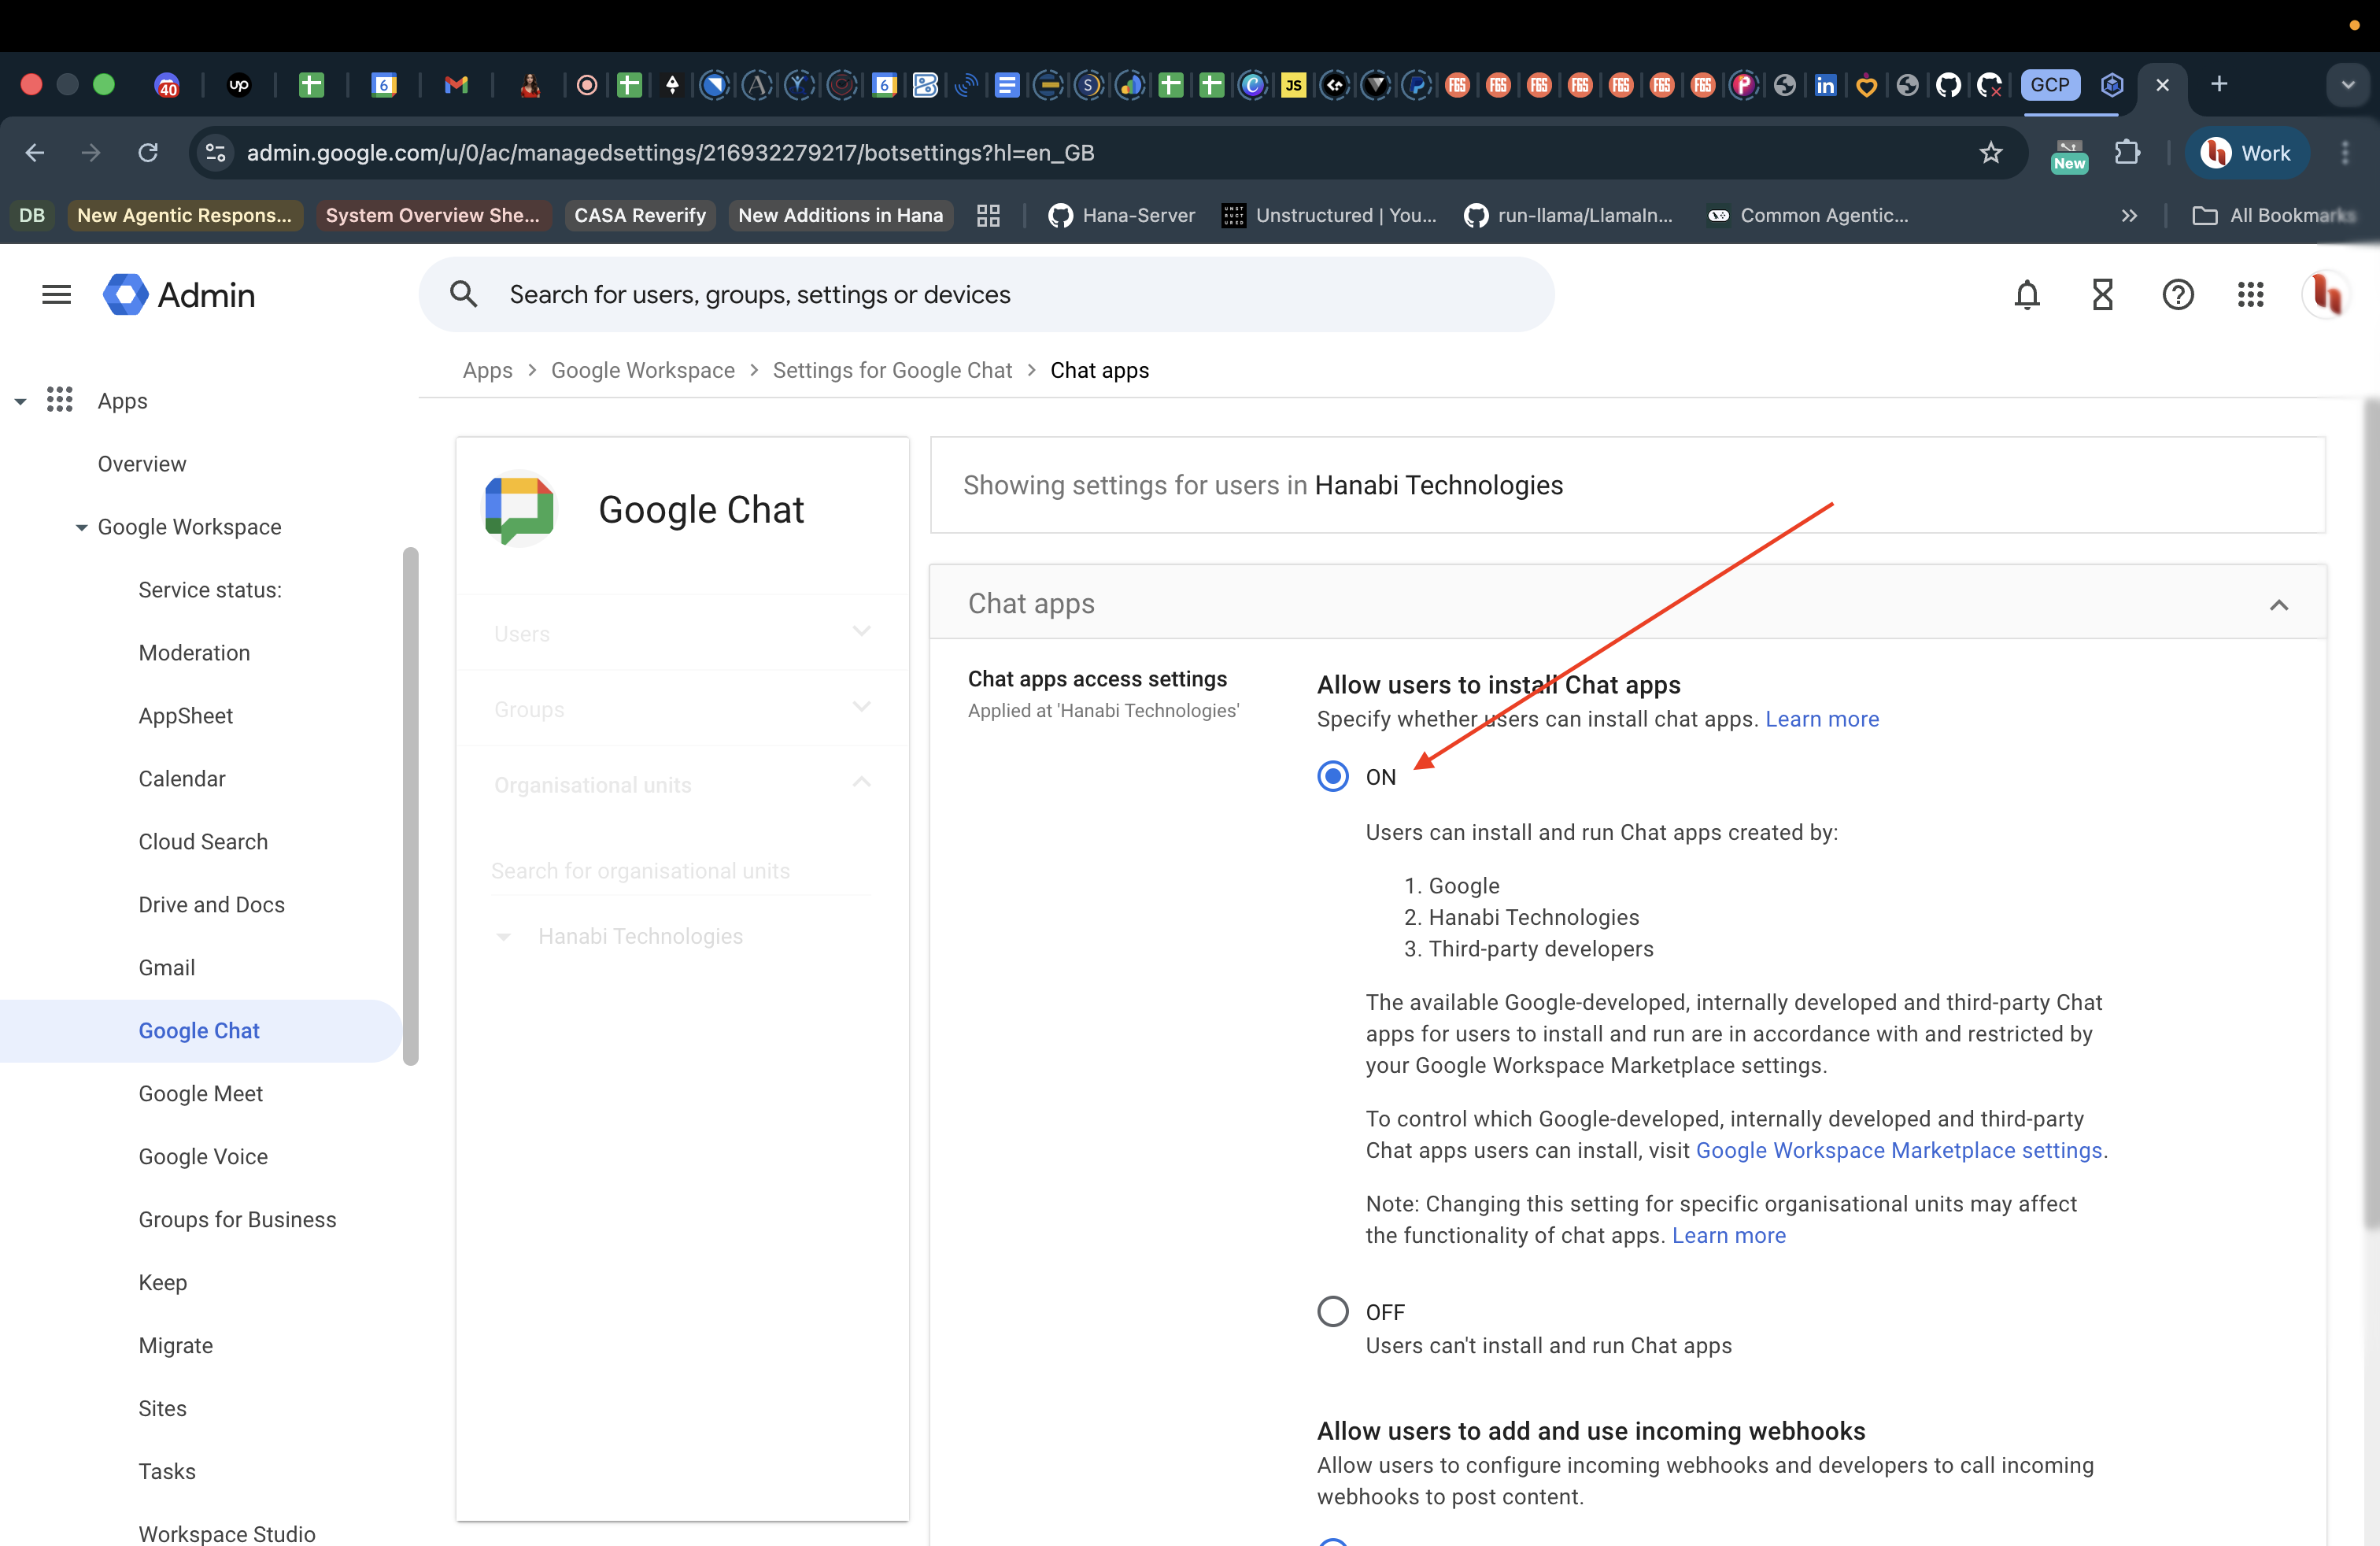Open the Google apps grid launcher

[2251, 294]
